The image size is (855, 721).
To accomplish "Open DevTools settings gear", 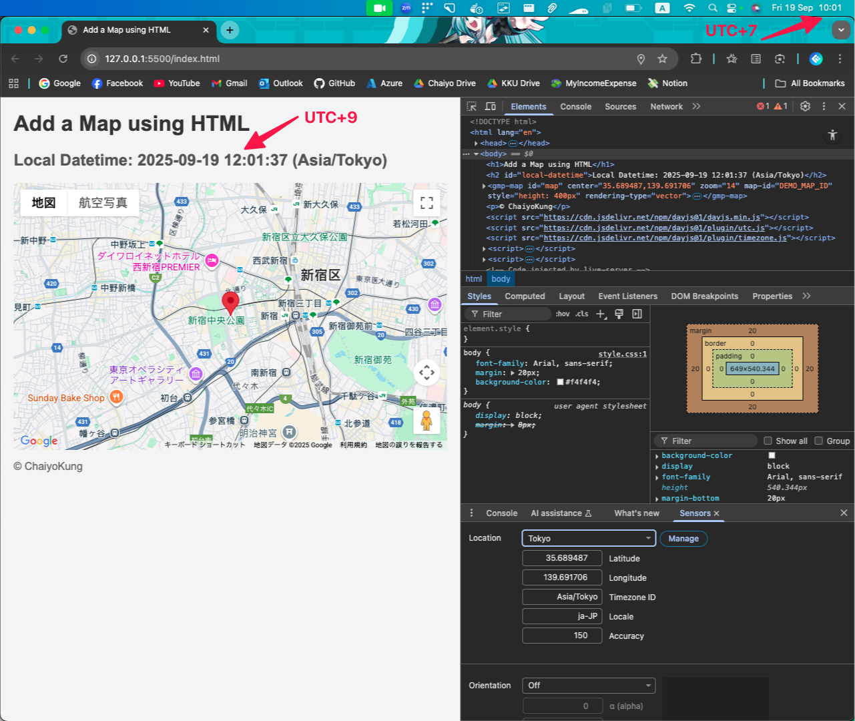I will click(805, 106).
